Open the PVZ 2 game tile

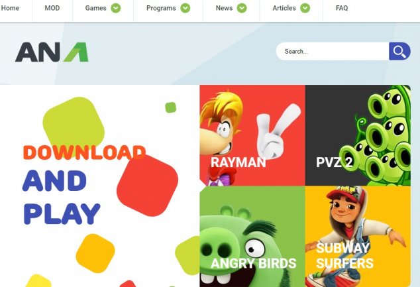pos(358,135)
